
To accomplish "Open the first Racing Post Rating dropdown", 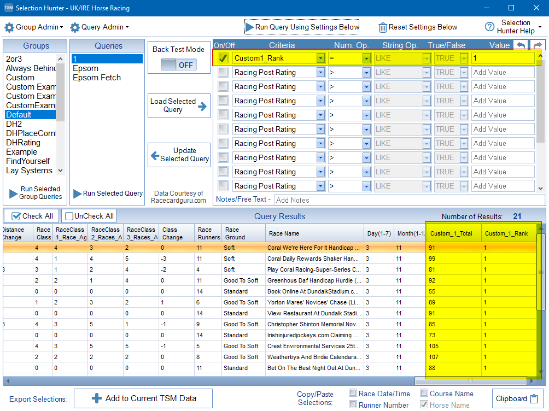I will [320, 72].
